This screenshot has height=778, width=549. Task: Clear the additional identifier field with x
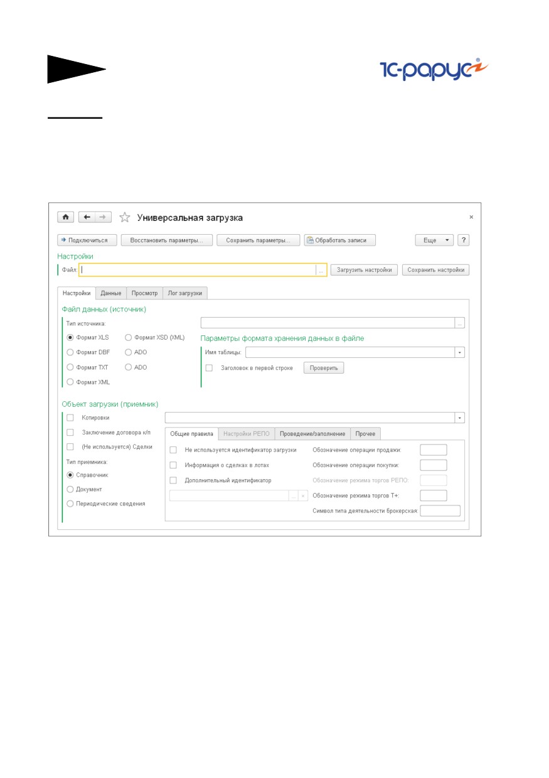(302, 495)
